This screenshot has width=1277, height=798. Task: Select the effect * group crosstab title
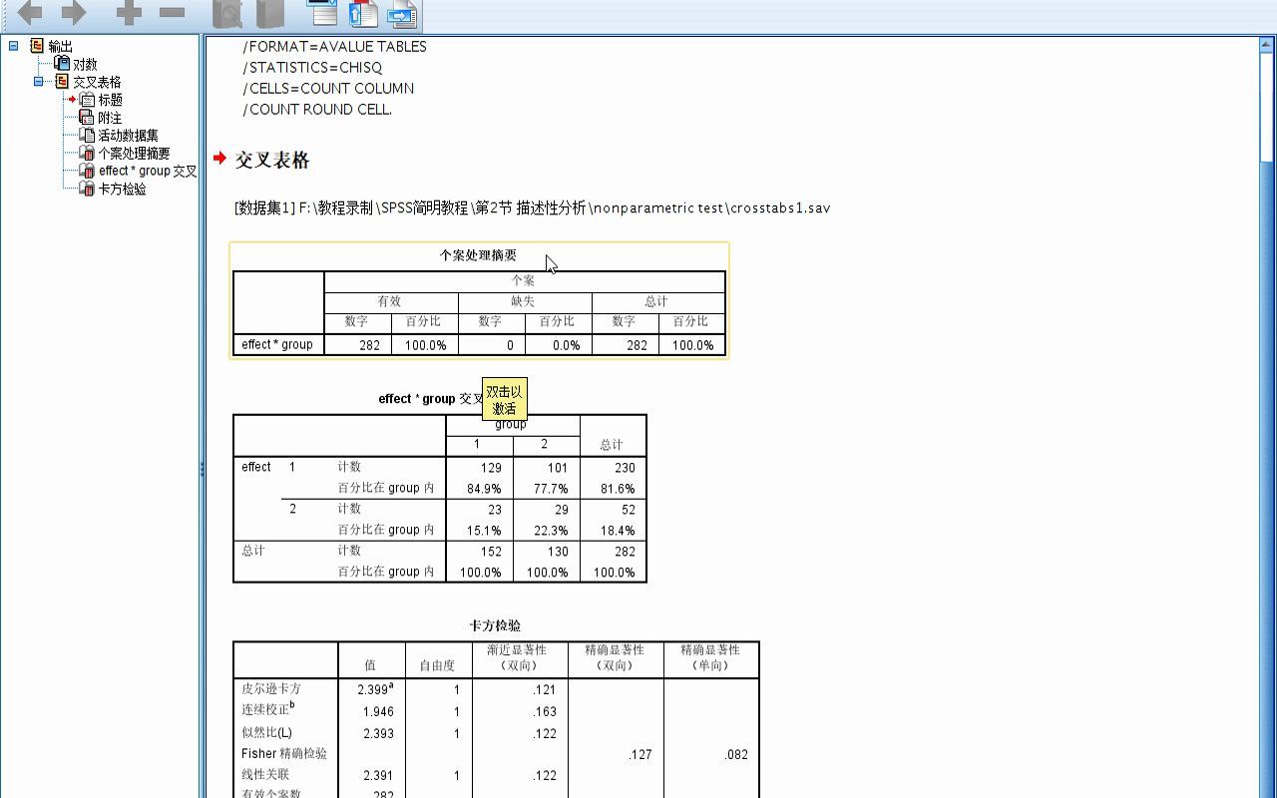(x=431, y=399)
